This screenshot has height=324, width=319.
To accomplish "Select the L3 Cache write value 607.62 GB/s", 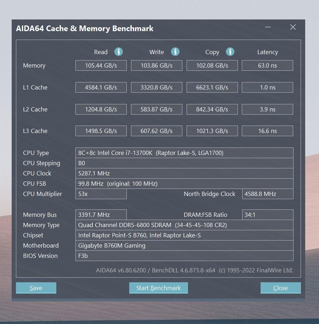I will click(156, 131).
